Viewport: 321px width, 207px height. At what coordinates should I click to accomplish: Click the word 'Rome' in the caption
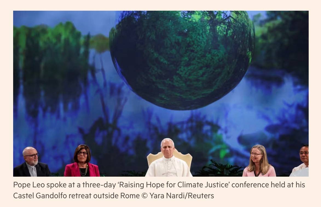pos(130,196)
